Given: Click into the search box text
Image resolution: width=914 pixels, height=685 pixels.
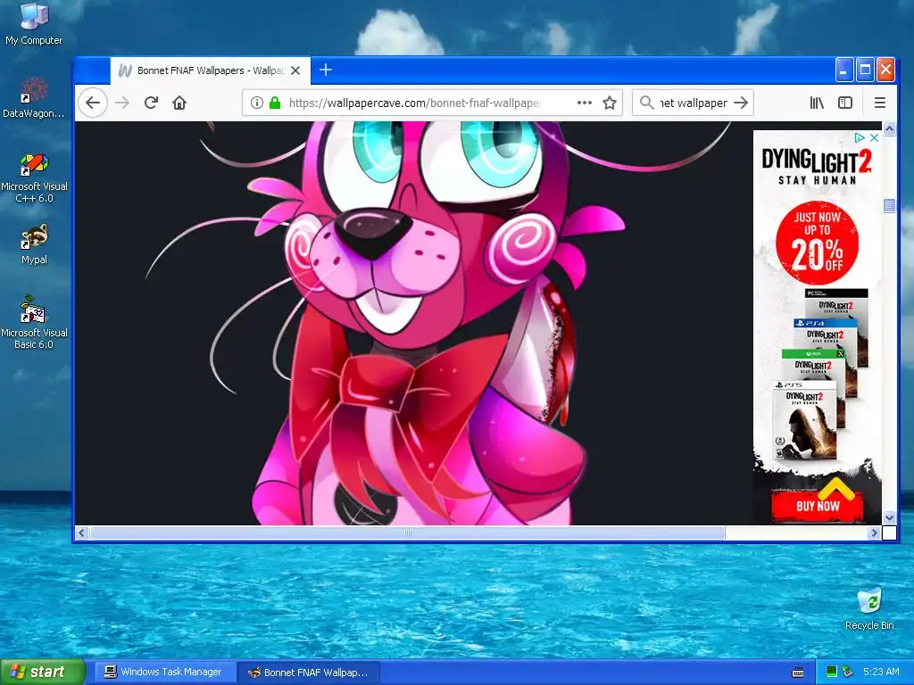Looking at the screenshot, I should coord(693,103).
